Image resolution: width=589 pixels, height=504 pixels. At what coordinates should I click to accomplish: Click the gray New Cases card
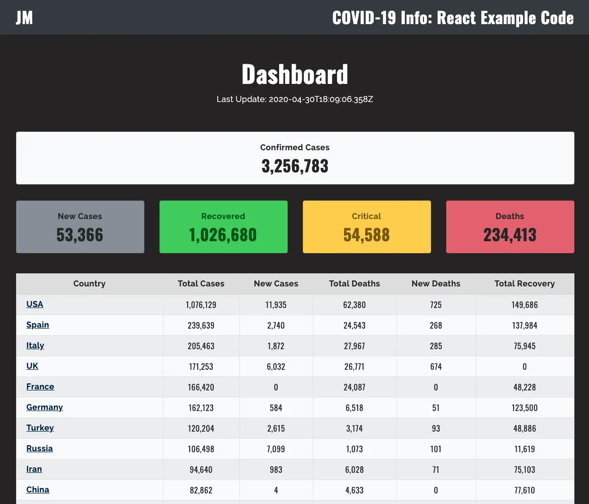coord(80,227)
